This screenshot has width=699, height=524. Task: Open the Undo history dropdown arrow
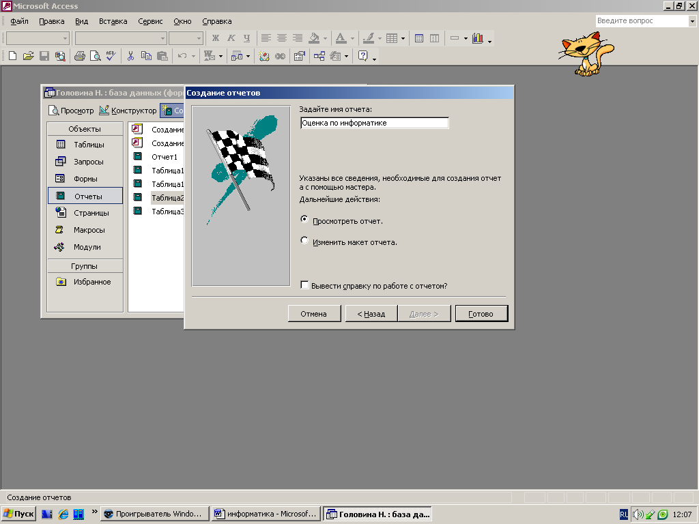coord(193,56)
